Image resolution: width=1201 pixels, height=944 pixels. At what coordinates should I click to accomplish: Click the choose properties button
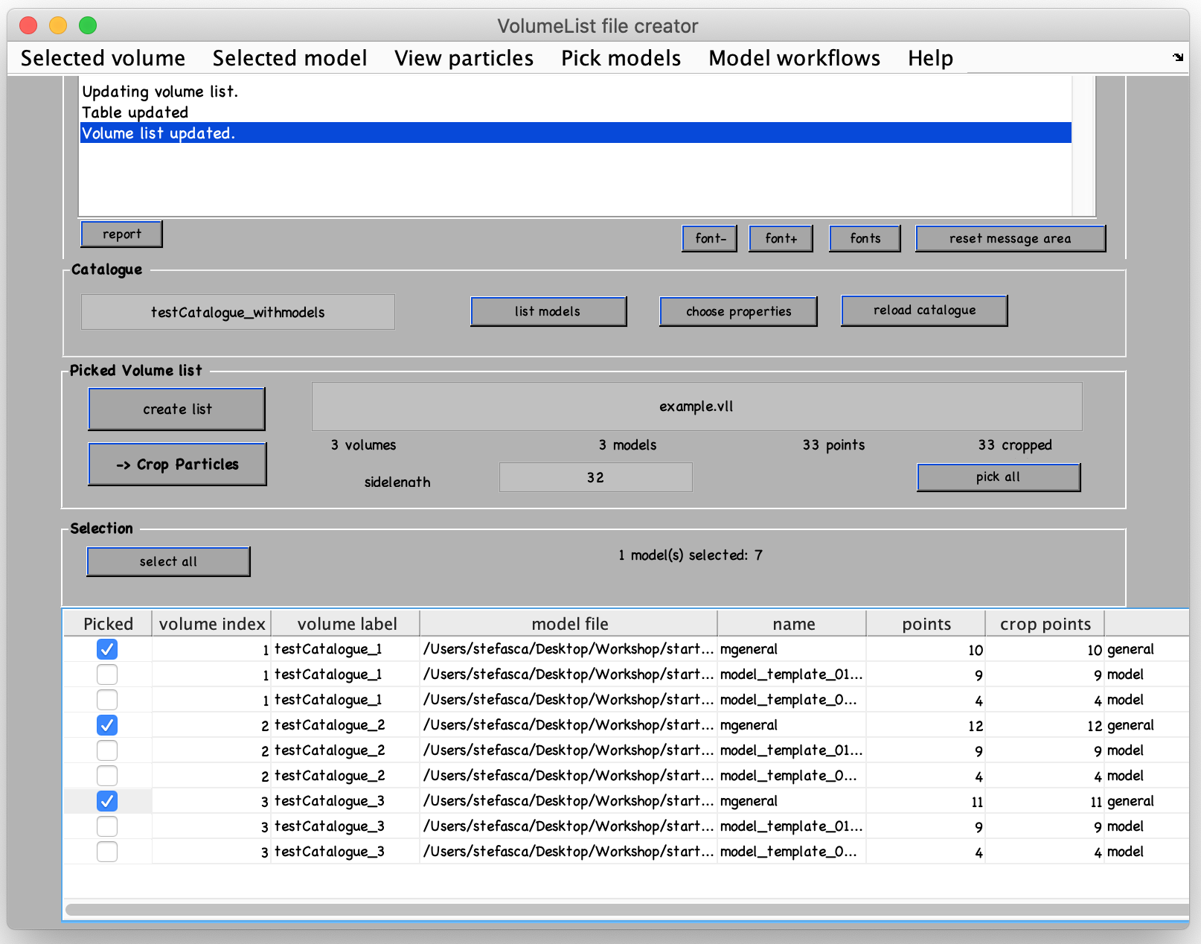point(738,311)
